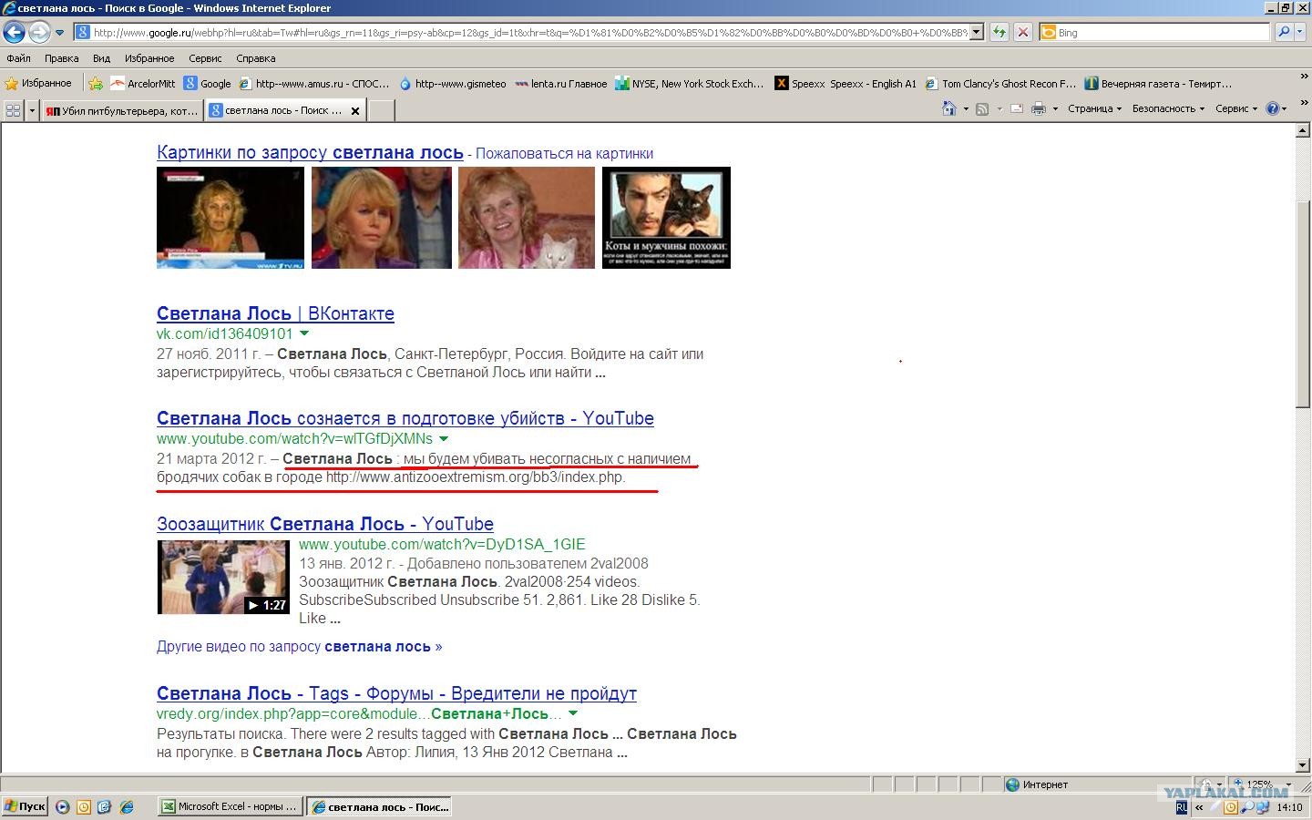Open the Вредители не пройдут forum result
1312x820 pixels.
[396, 693]
